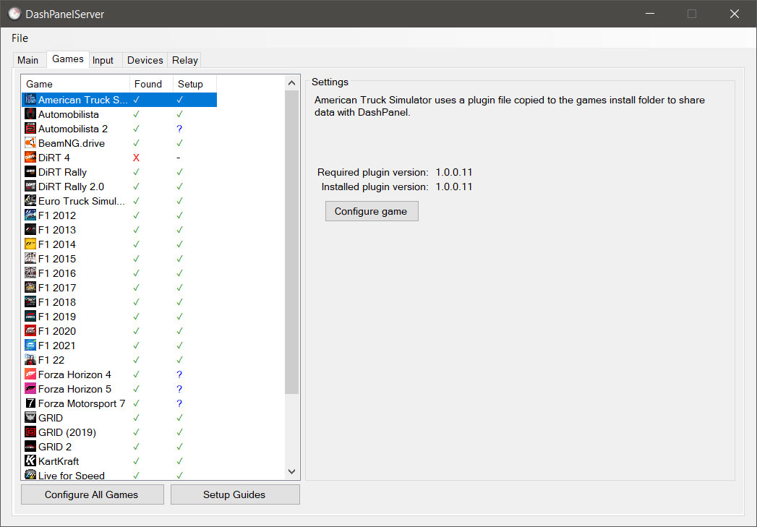Click the DashPanelServer title bar app icon
The height and width of the screenshot is (527, 757).
coord(14,14)
